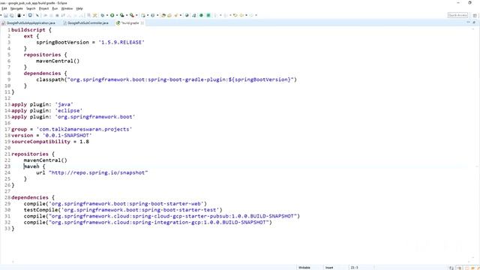Click apply plugin 'eclipse' line

coord(46,110)
